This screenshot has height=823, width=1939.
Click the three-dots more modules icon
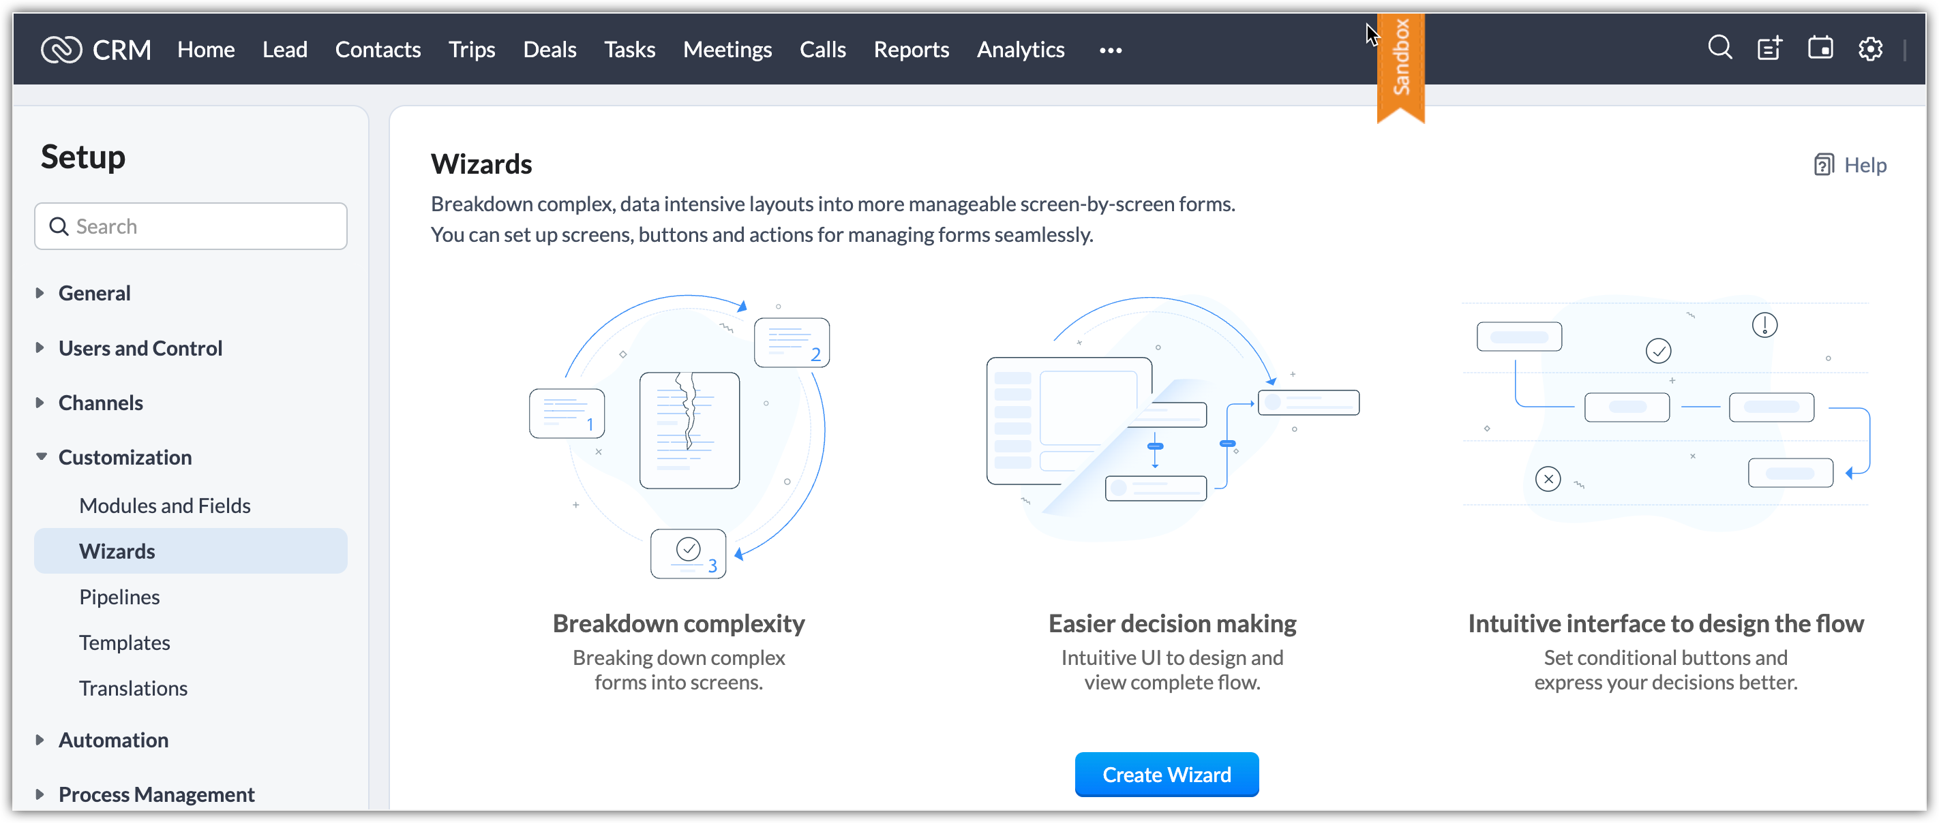[x=1110, y=50]
